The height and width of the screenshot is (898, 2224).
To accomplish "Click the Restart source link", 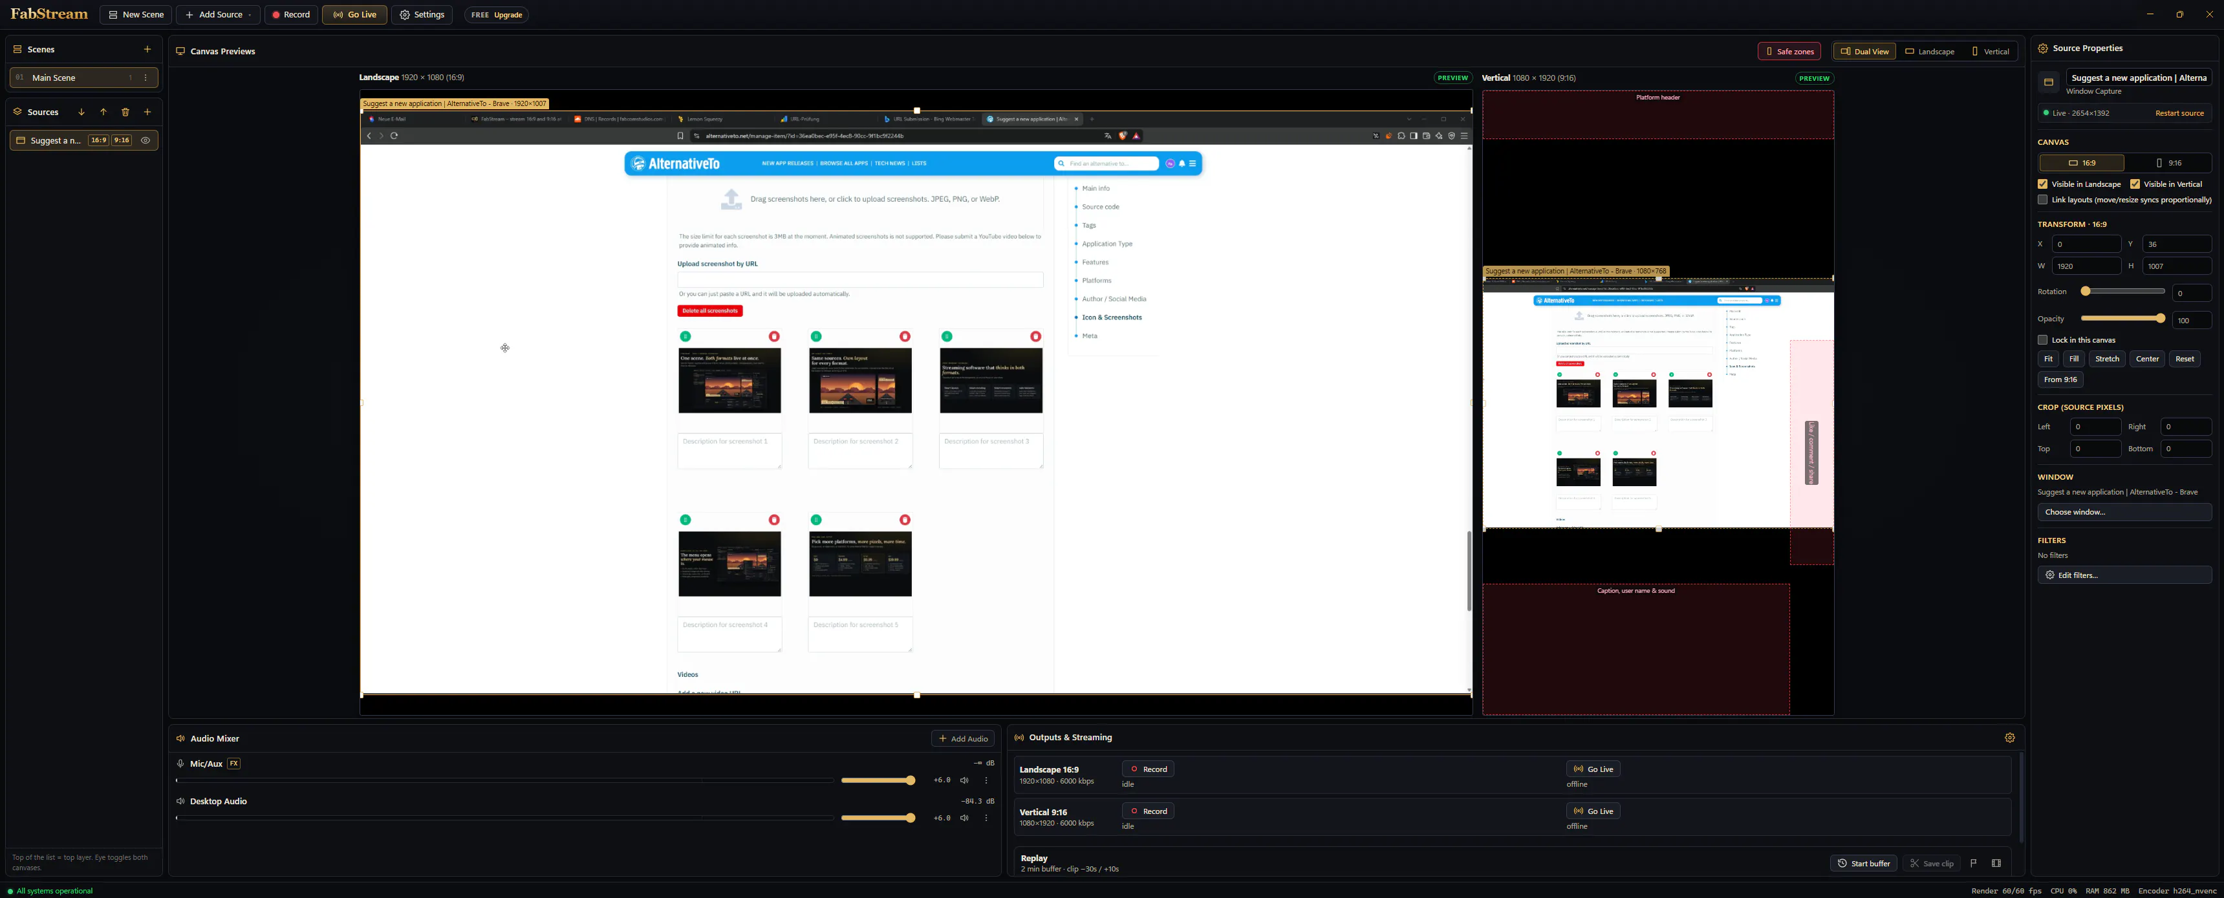I will 2179,113.
